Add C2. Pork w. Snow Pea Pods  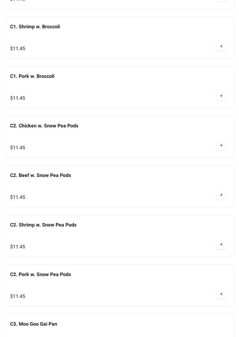(221, 294)
